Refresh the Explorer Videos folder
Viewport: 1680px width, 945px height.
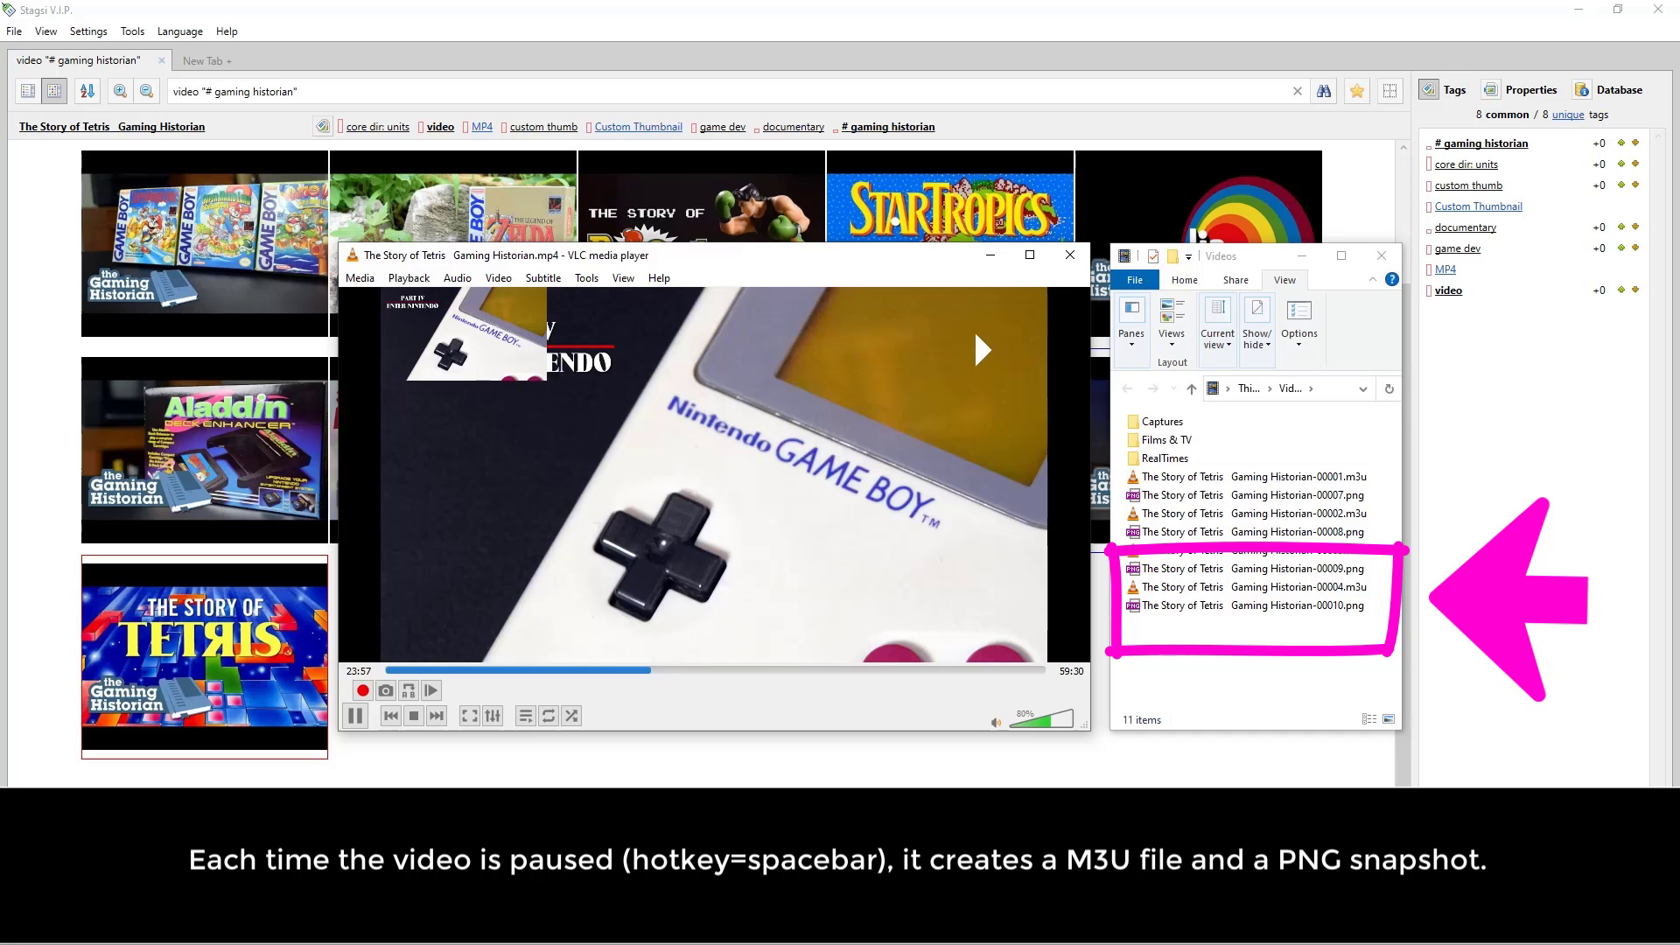1389,389
